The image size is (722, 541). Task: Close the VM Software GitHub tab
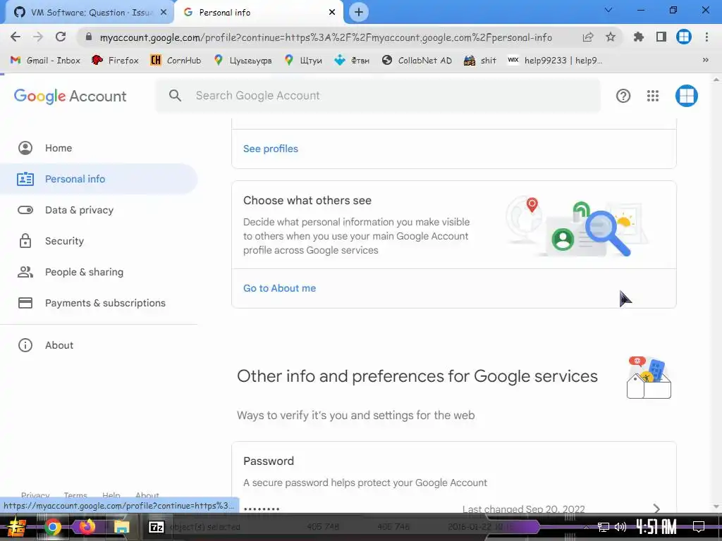(x=164, y=13)
